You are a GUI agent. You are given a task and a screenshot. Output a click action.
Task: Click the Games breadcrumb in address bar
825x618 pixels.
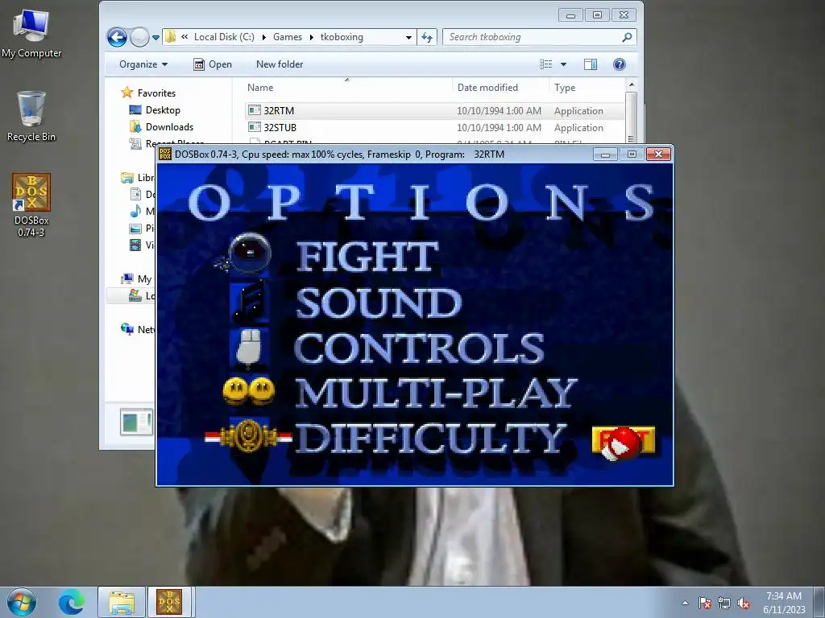pyautogui.click(x=288, y=37)
